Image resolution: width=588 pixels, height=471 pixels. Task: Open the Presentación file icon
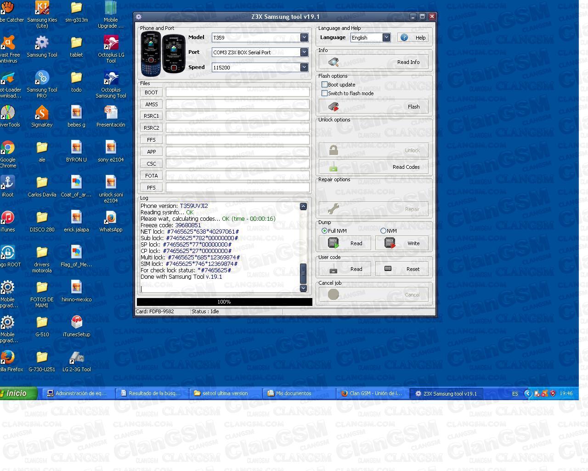click(x=111, y=116)
